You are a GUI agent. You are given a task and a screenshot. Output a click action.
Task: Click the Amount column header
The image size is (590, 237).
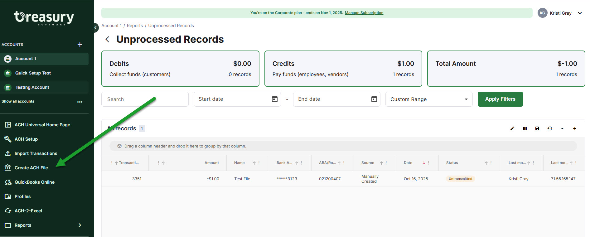tap(212, 163)
